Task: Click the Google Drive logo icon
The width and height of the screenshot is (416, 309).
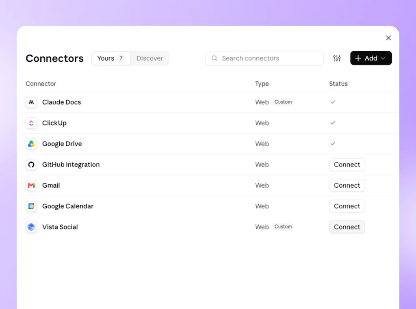Action: (x=31, y=144)
